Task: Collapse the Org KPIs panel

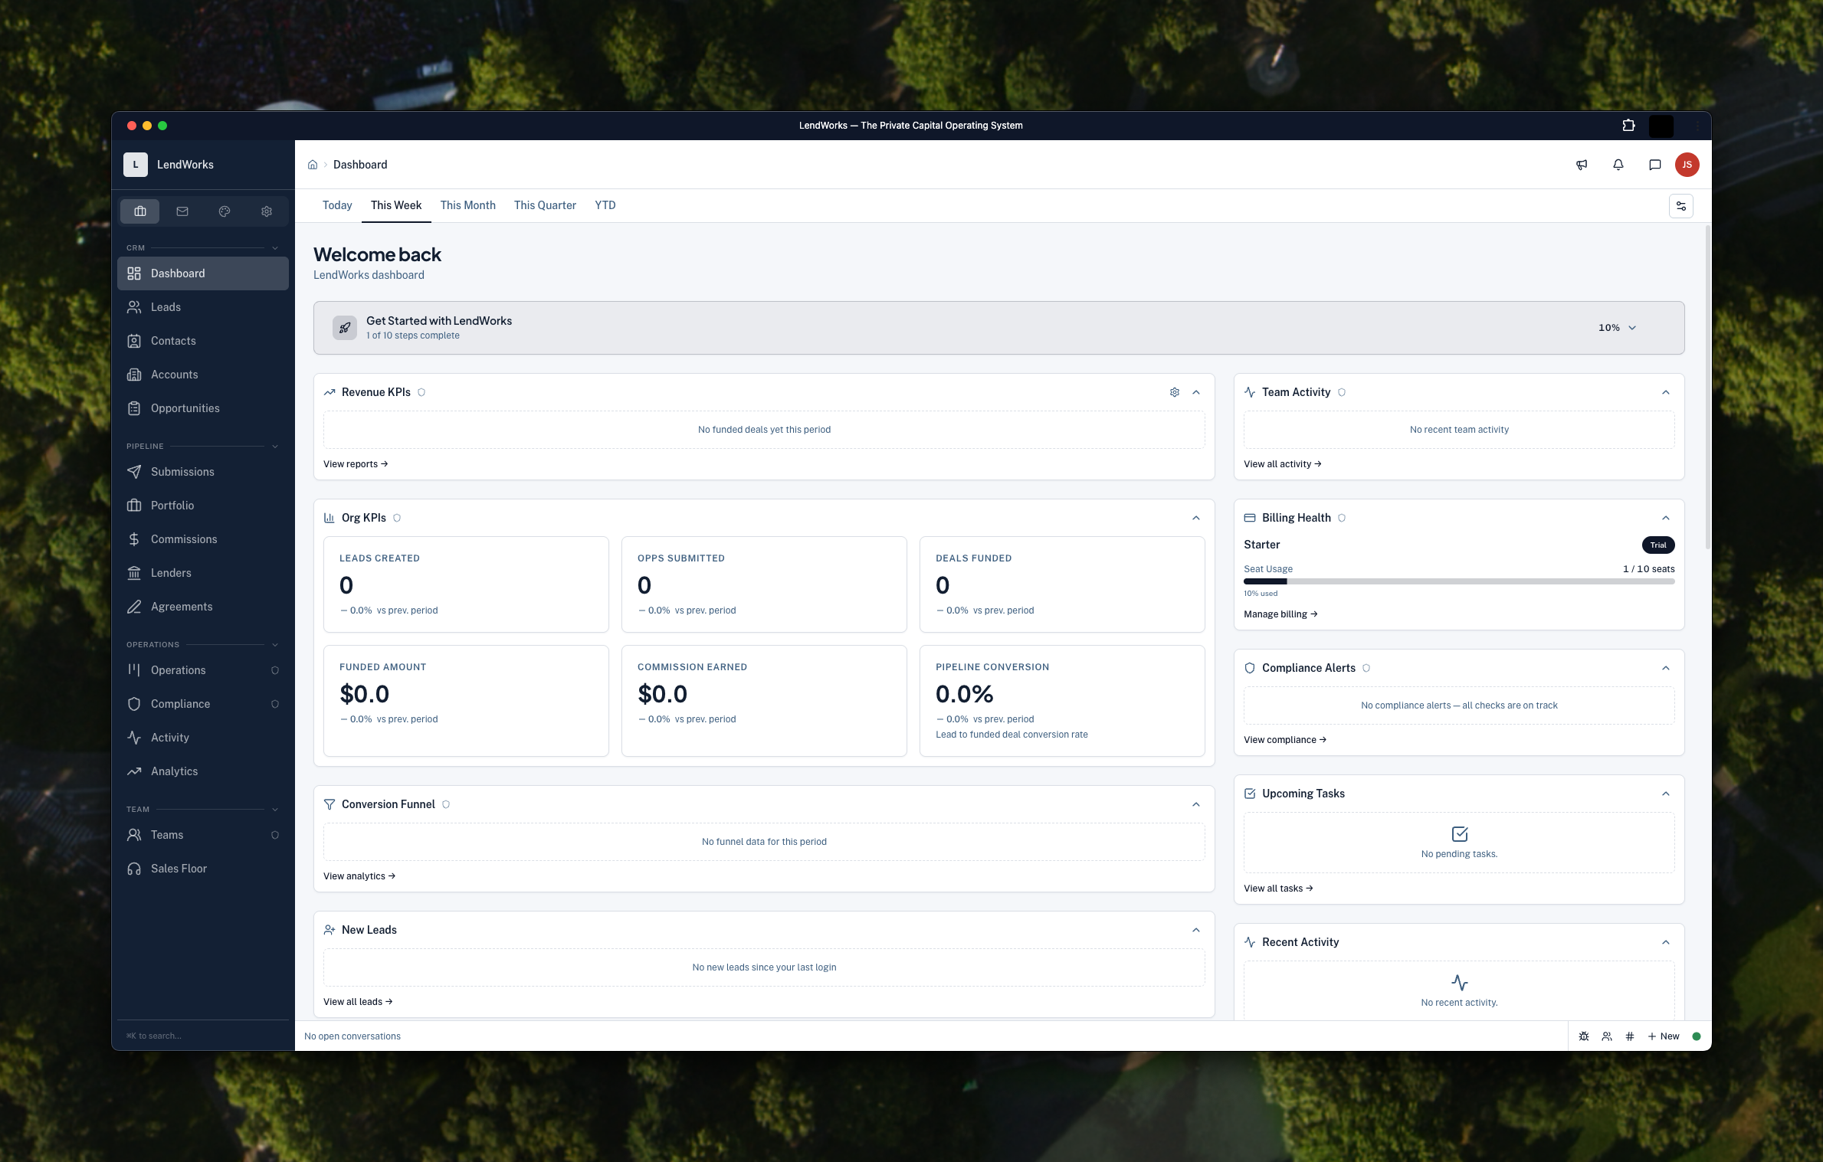Action: [1196, 518]
